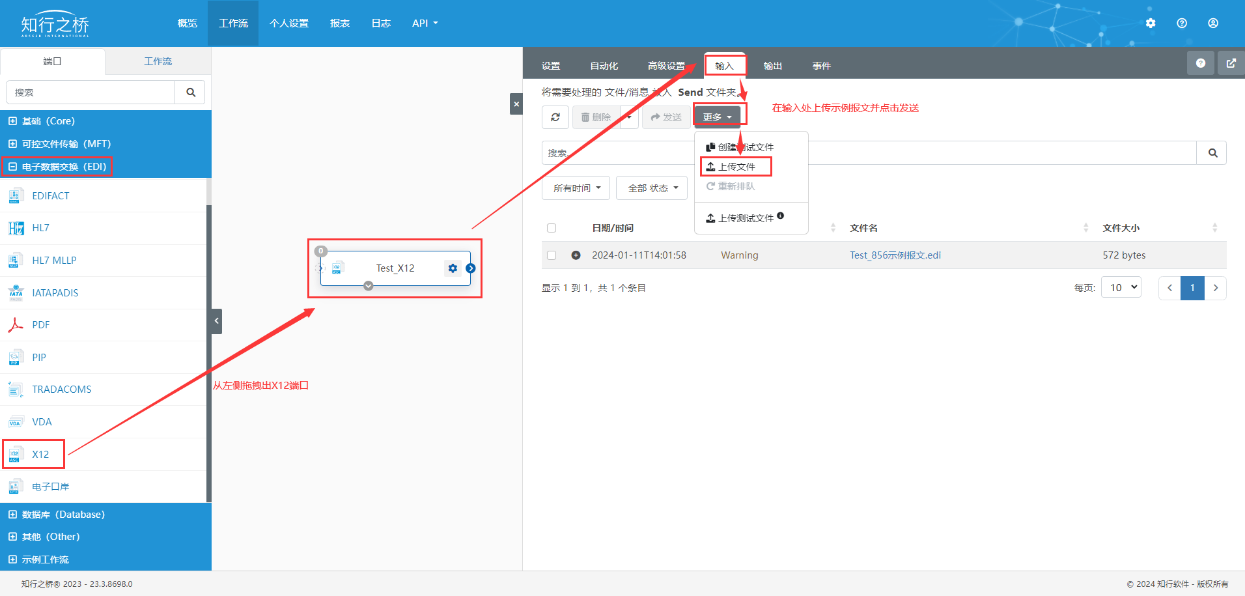The image size is (1245, 596).
Task: Close the connector panel with X button
Action: [x=516, y=104]
